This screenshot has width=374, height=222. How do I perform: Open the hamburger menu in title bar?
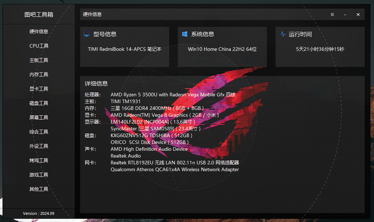(x=332, y=15)
